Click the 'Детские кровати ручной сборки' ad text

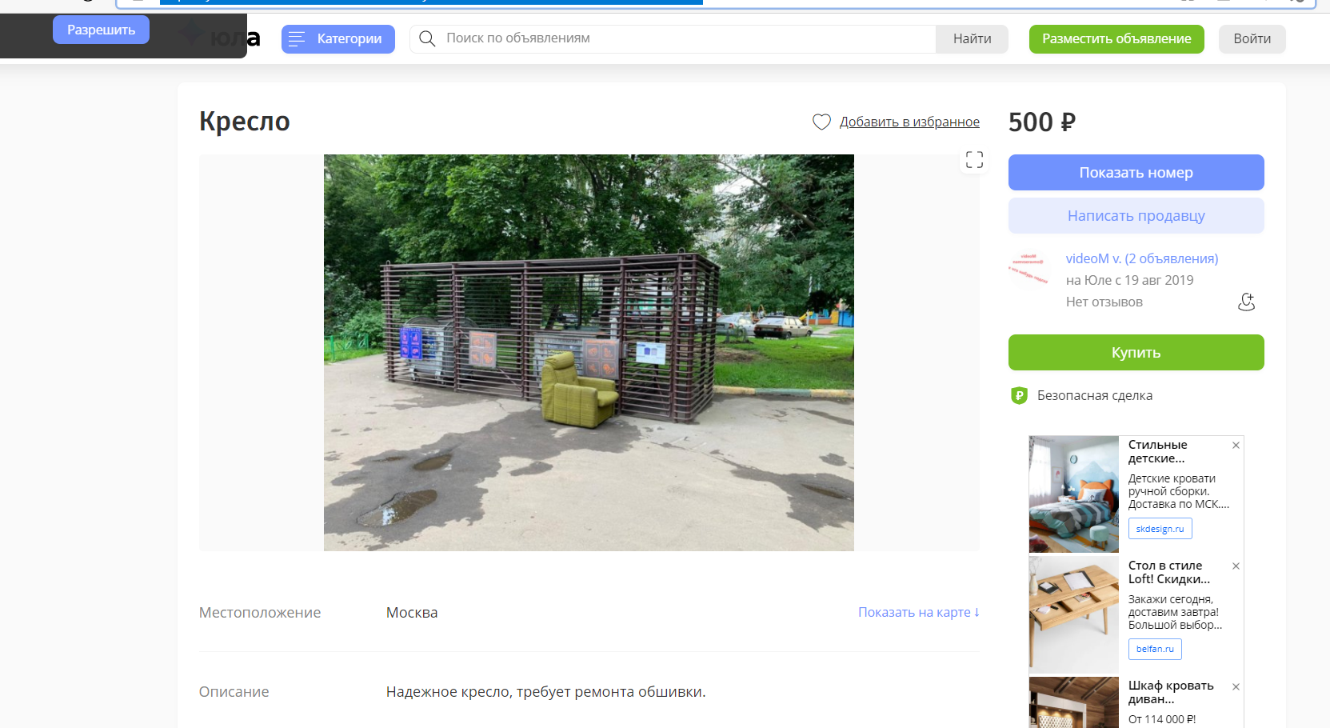pos(1179,491)
